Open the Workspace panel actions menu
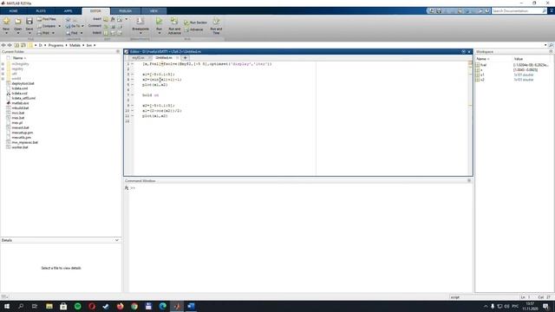This screenshot has height=312, width=555. pos(551,52)
